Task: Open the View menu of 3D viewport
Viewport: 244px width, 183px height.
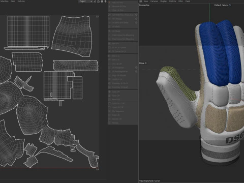Action: [146, 1]
